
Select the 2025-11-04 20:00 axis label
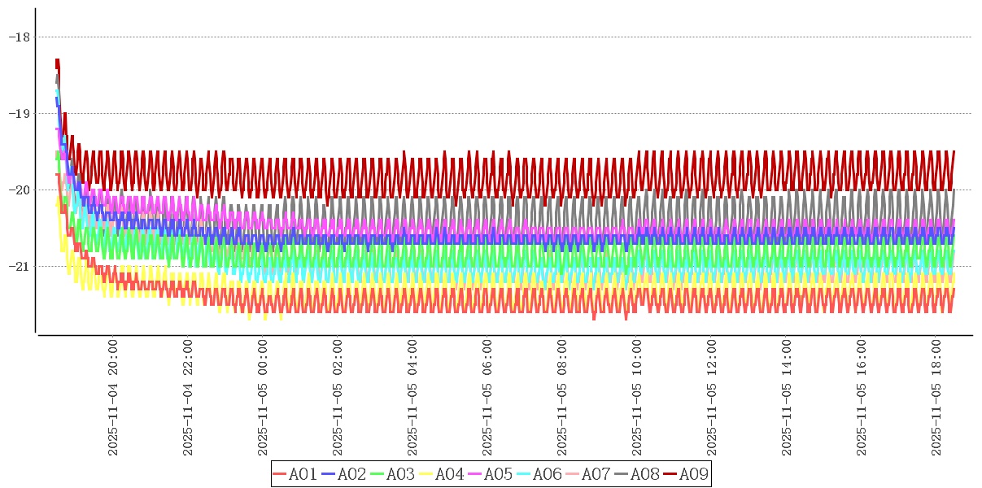(113, 398)
